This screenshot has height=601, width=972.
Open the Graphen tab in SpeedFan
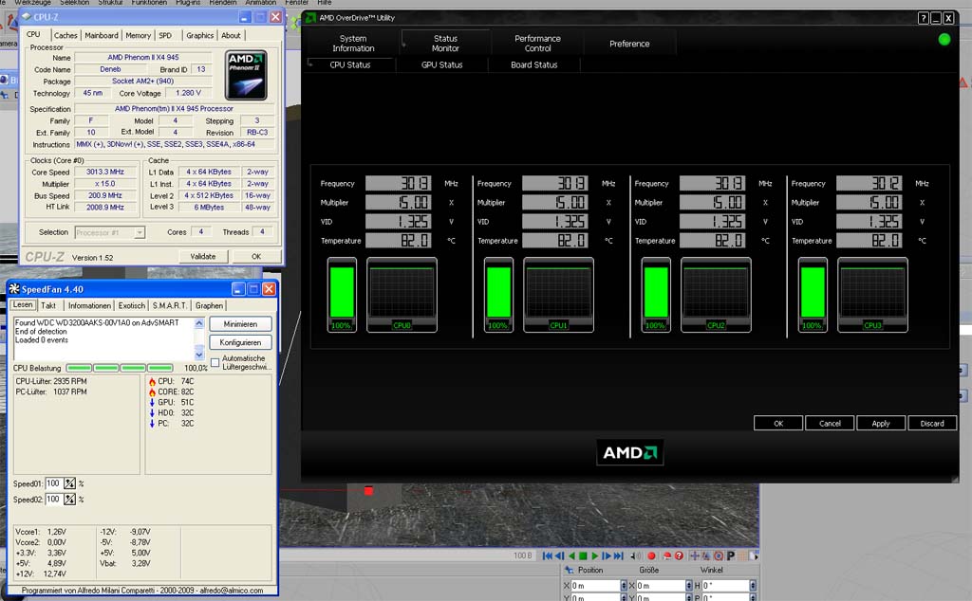point(209,306)
